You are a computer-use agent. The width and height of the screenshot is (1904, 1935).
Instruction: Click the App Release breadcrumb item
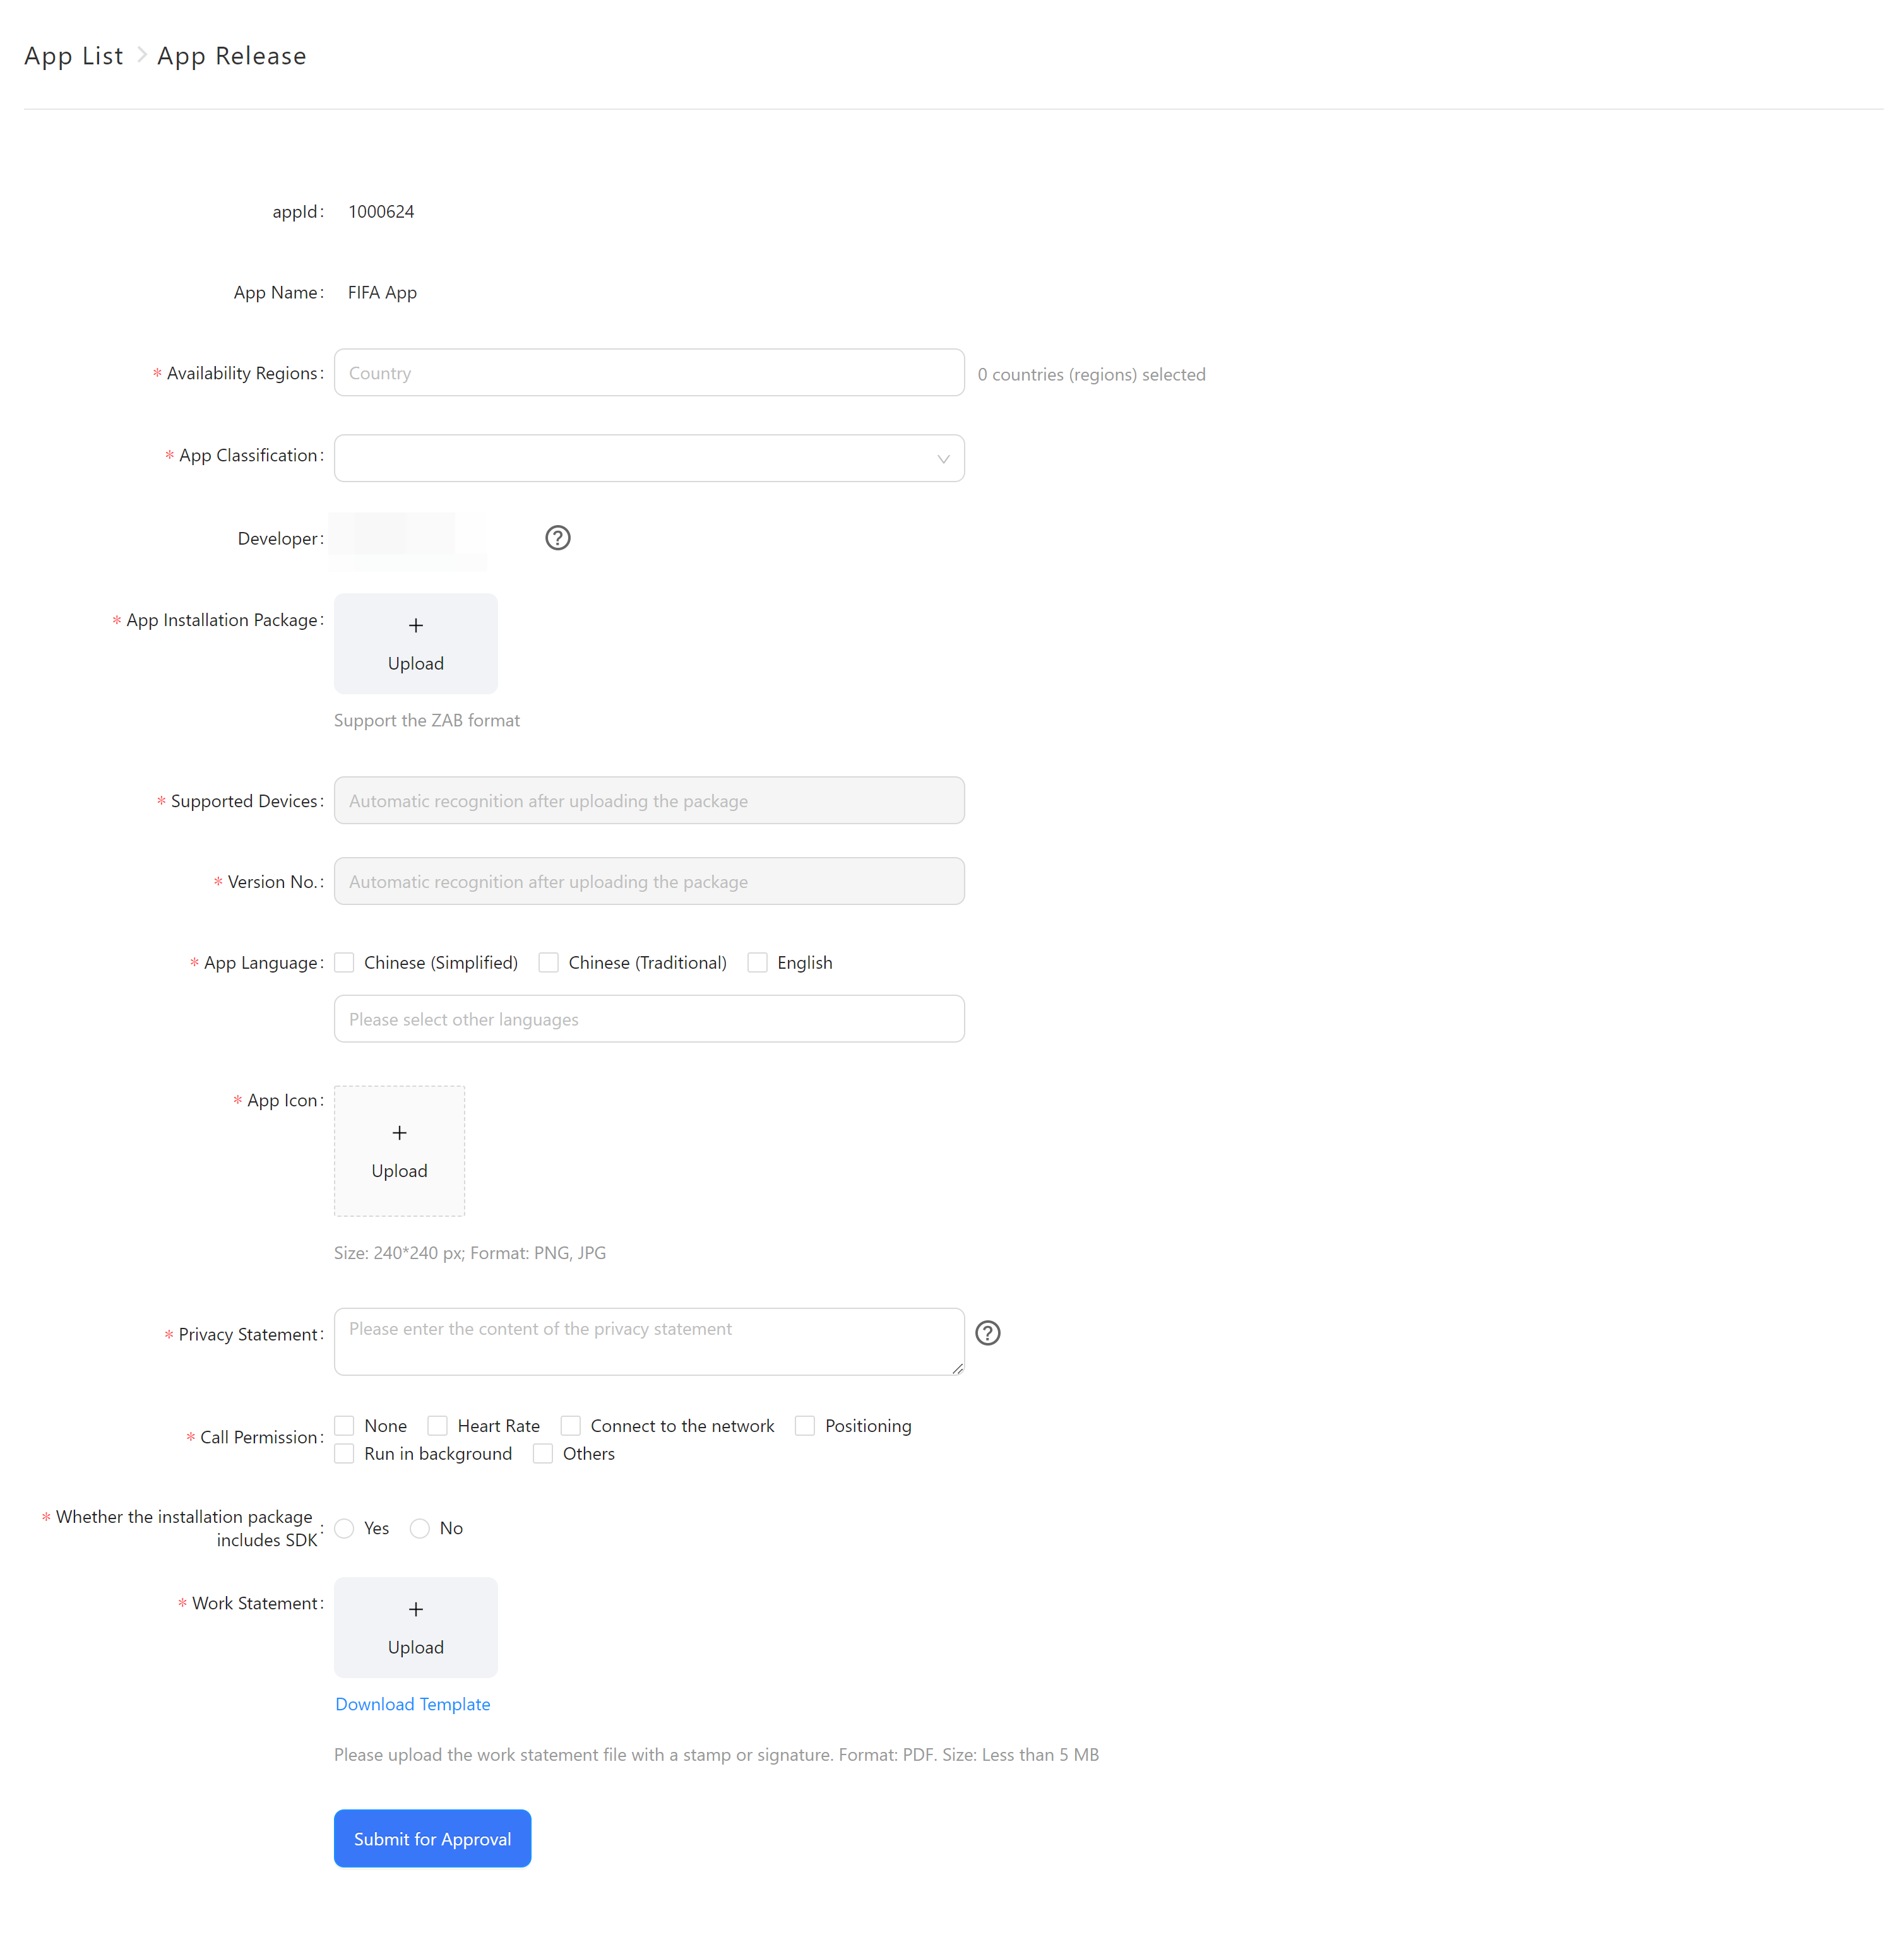click(x=231, y=56)
